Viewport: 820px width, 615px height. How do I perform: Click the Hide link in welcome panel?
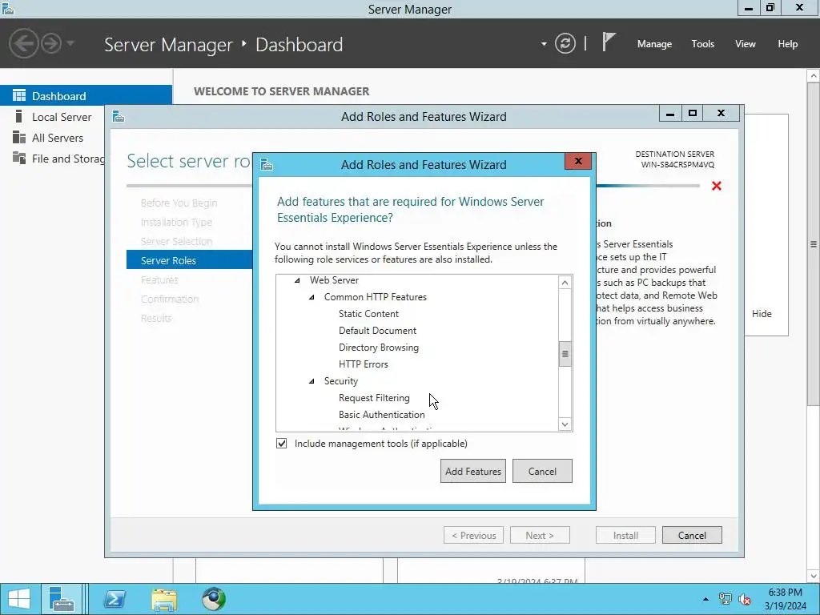point(762,314)
